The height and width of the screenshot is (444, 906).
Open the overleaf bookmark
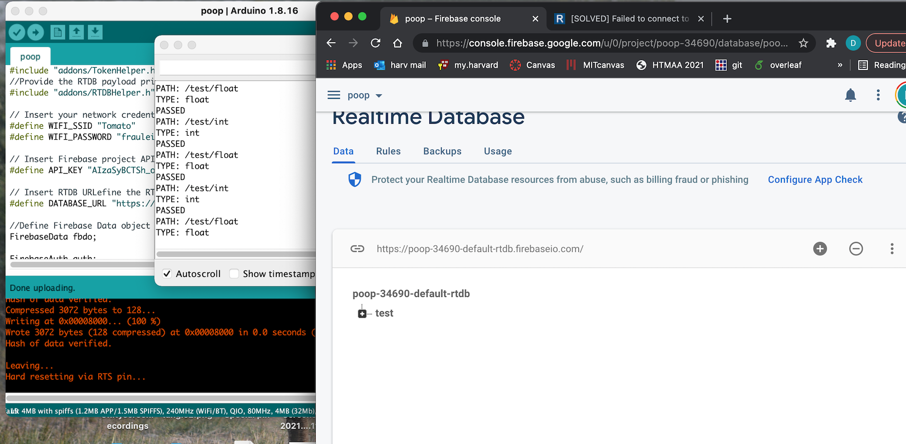coord(778,65)
